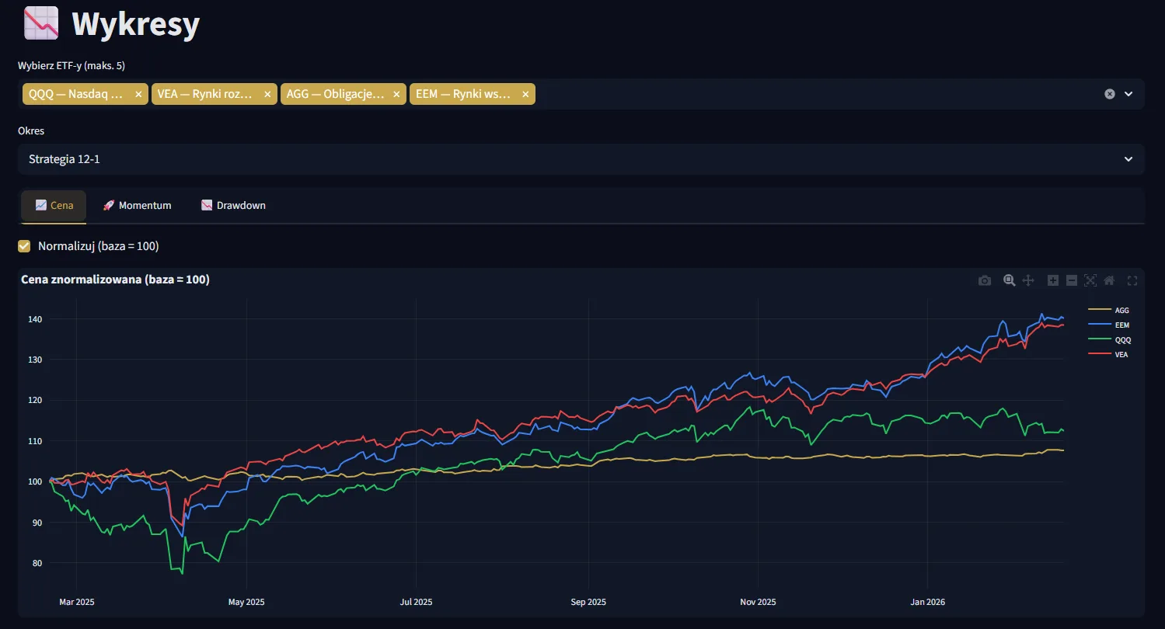Click the Nov 2025 axis label
Viewport: 1165px width, 629px height.
pyautogui.click(x=758, y=602)
